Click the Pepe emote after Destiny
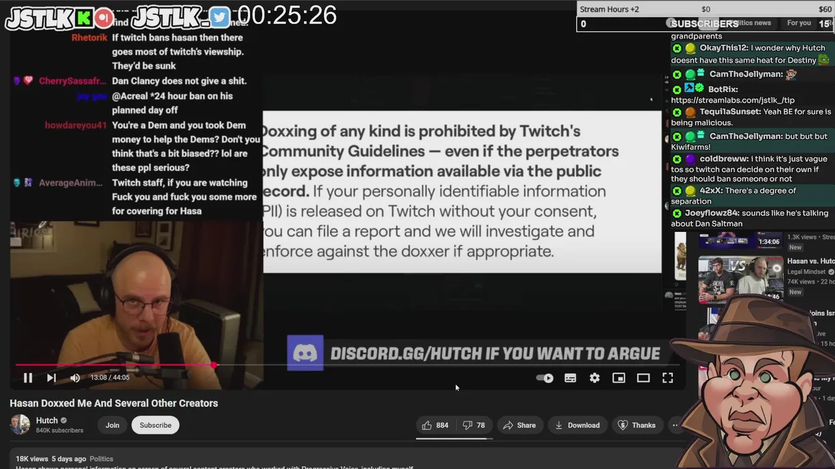Image resolution: width=835 pixels, height=469 pixels. click(824, 59)
